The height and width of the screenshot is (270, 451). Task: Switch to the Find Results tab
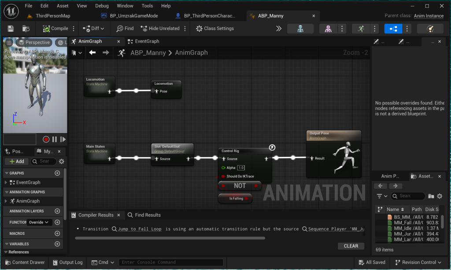tap(144, 215)
